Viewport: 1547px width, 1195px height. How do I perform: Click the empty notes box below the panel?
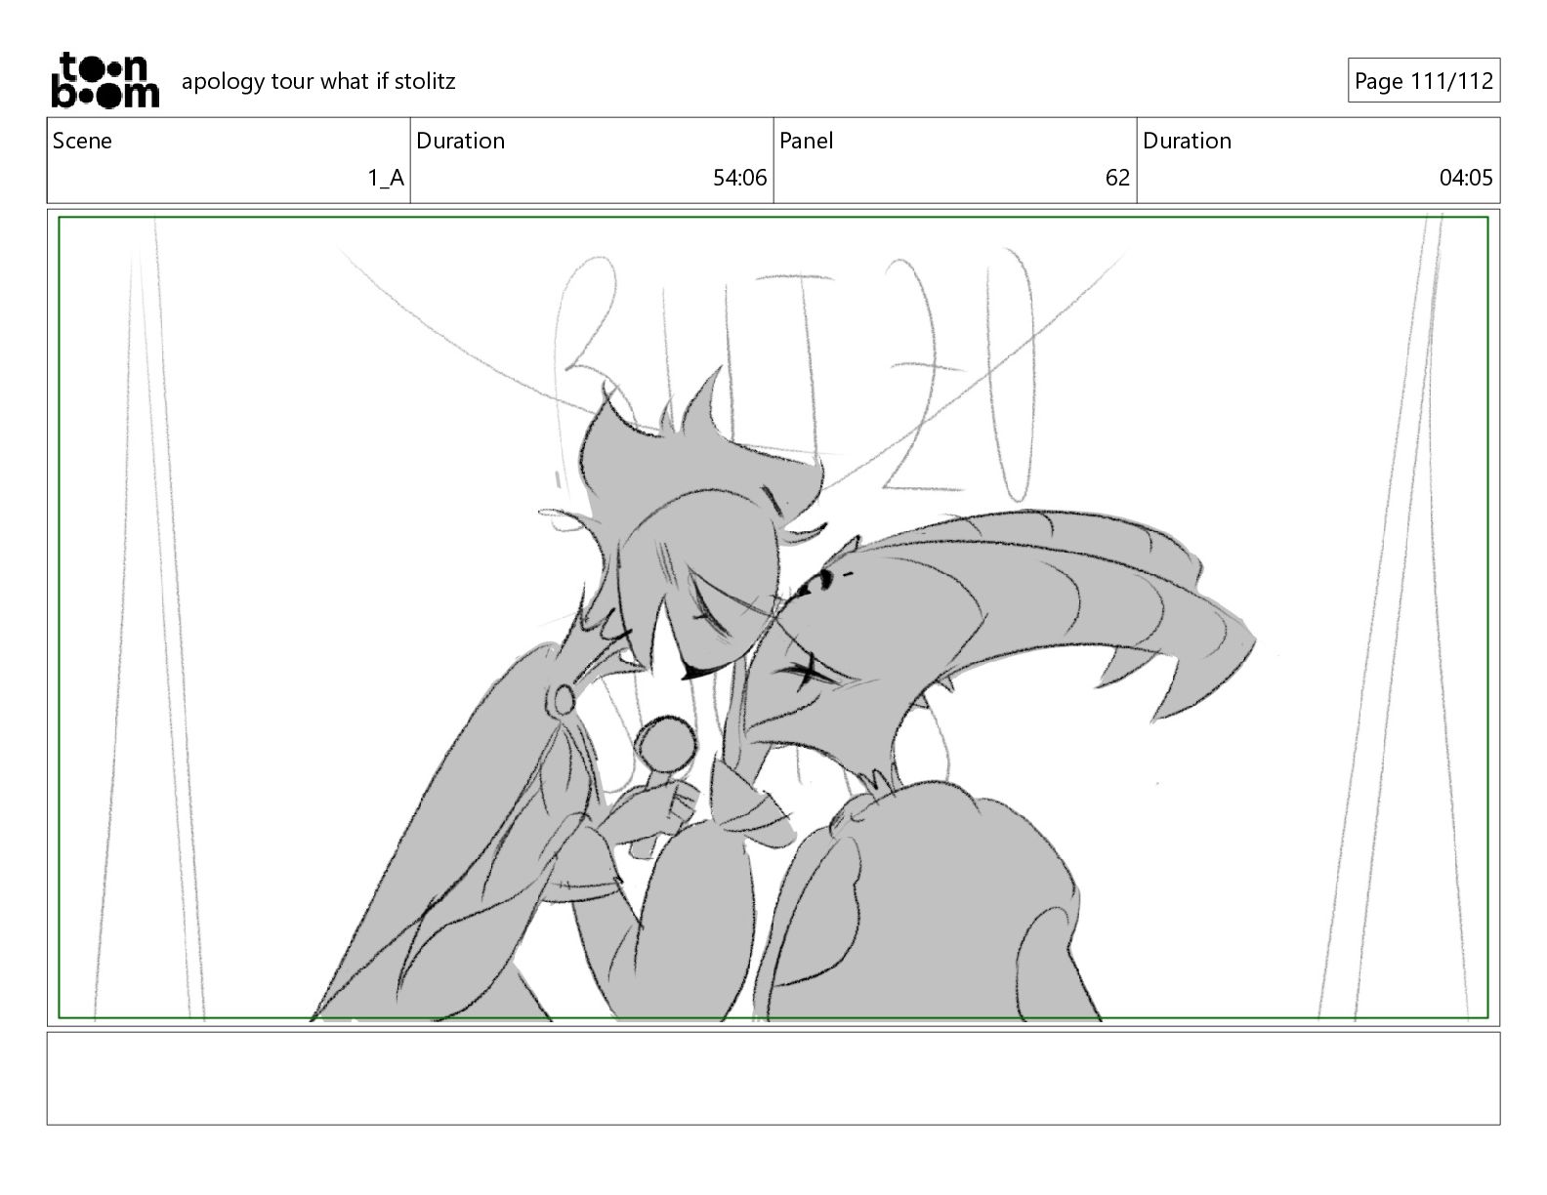[773, 1078]
